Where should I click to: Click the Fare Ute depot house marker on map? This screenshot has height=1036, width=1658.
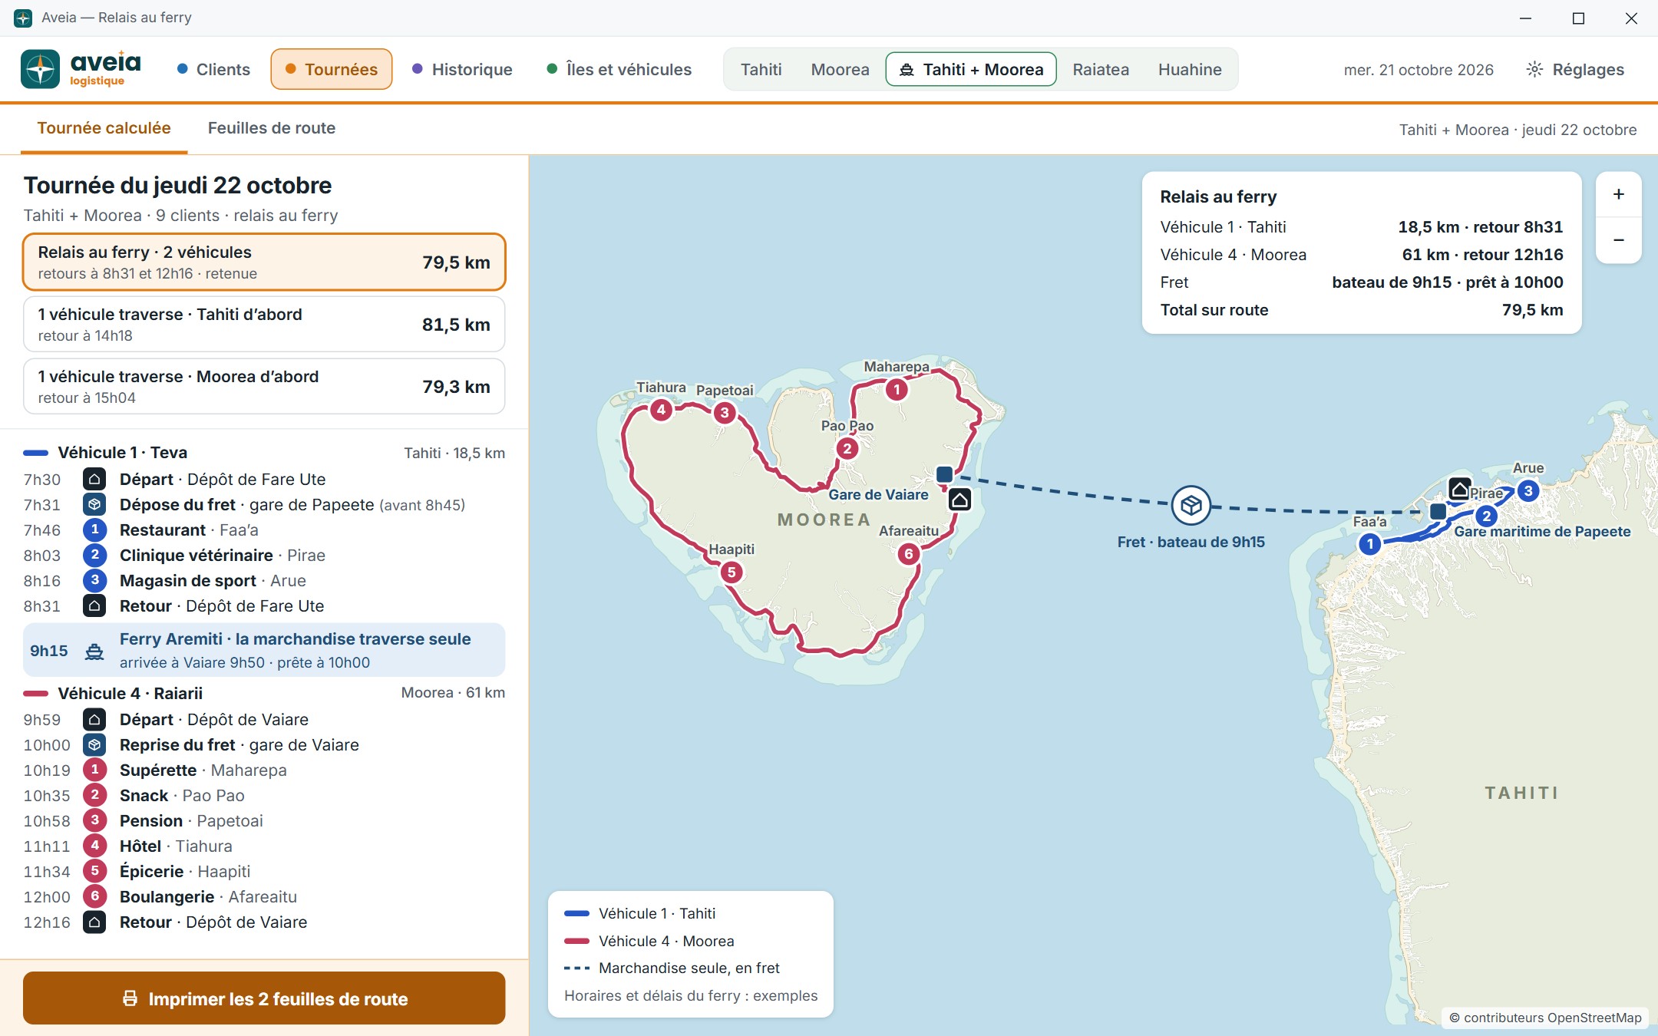1459,488
